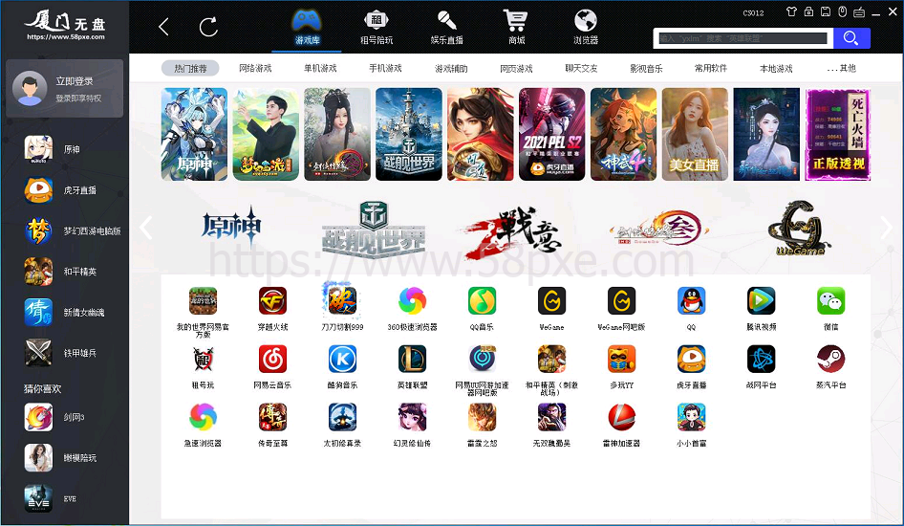This screenshot has width=904, height=526.
Task: Open the 原神 banner thumbnail
Action: pyautogui.click(x=194, y=135)
